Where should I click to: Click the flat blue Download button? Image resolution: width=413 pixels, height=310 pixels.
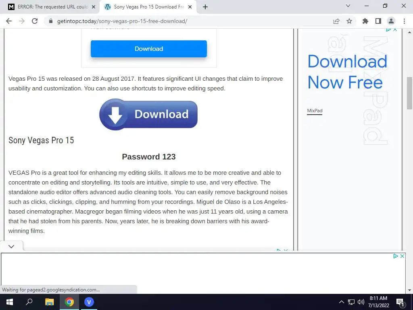(149, 49)
